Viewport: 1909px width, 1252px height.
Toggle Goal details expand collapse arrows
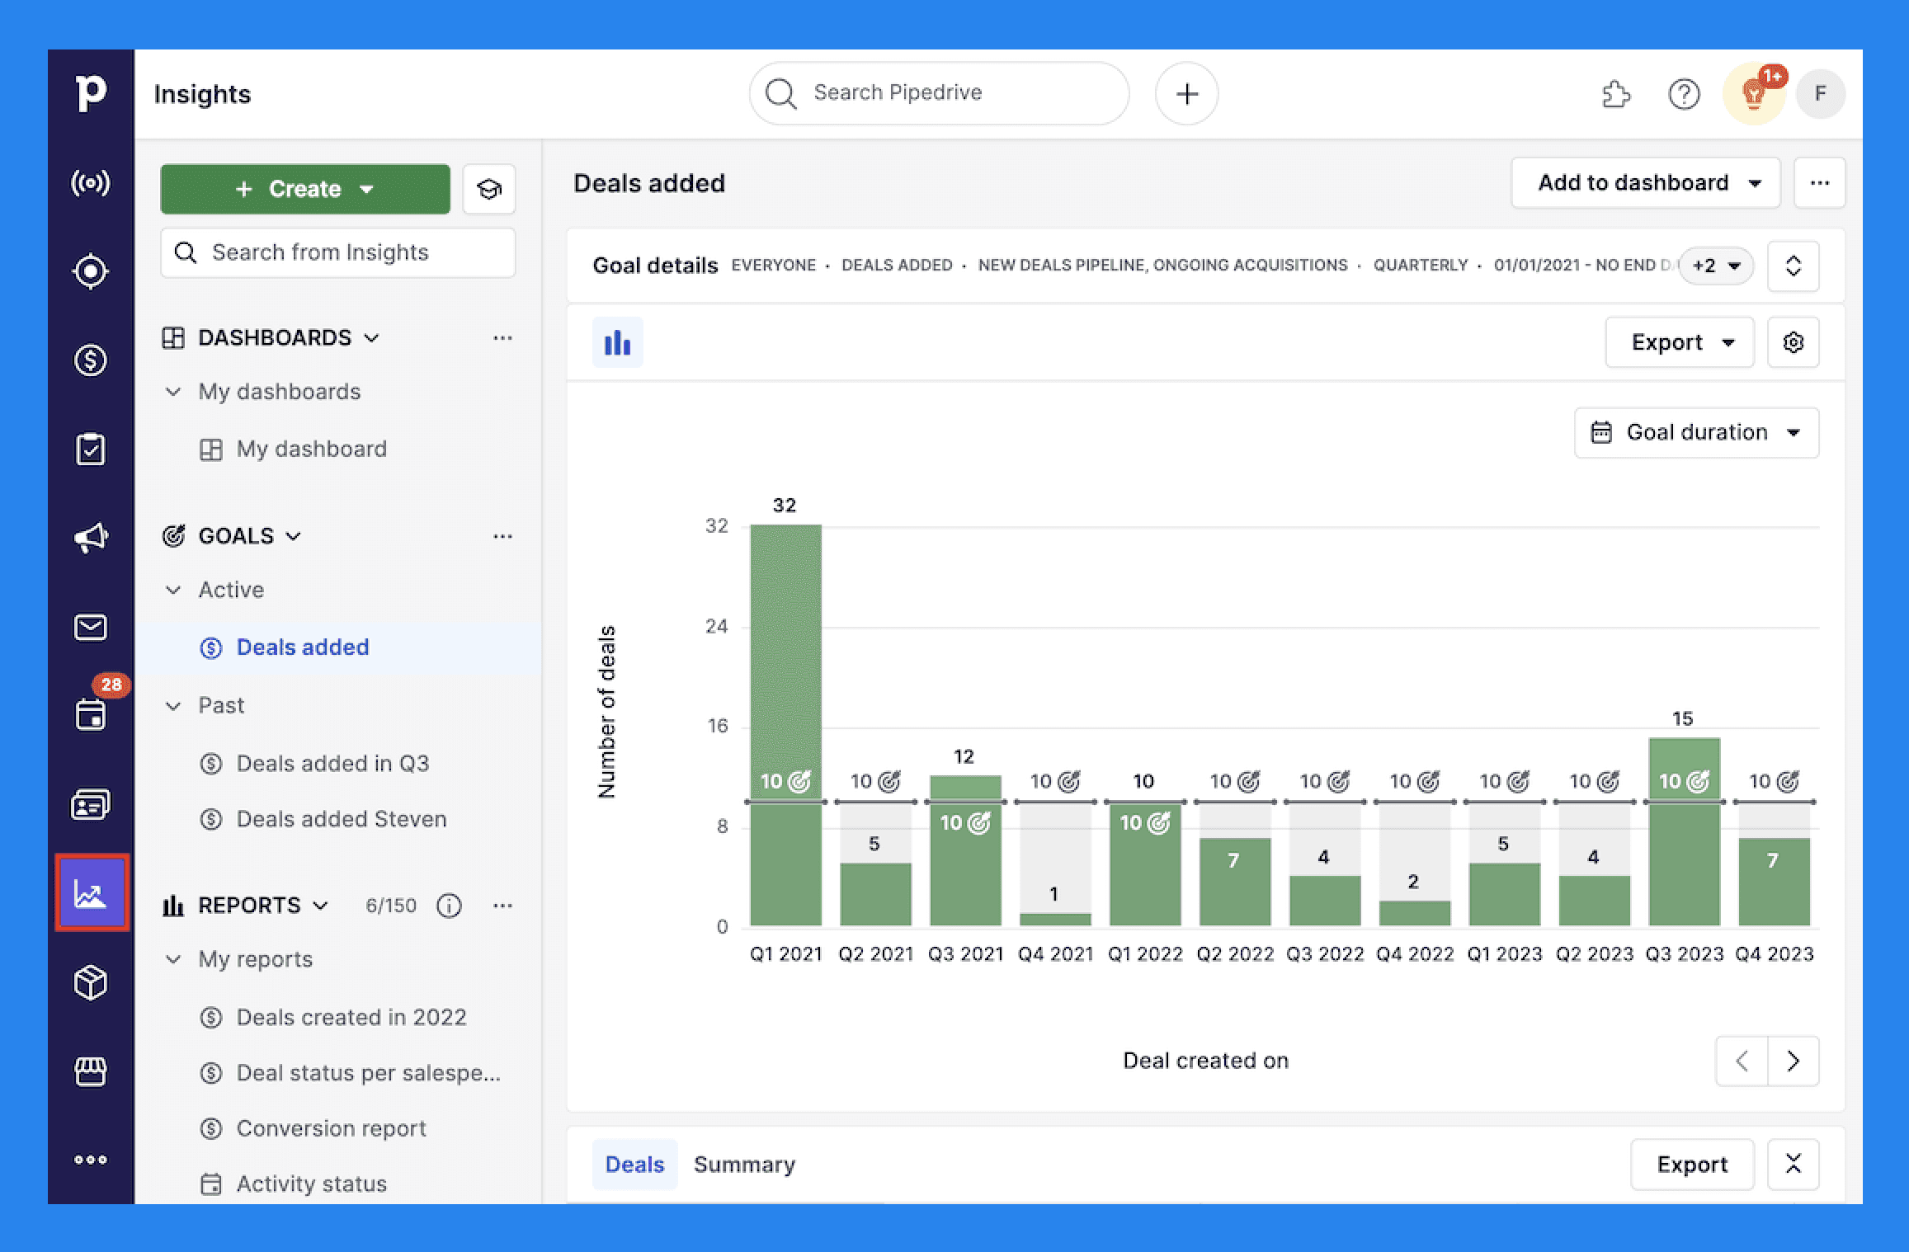click(x=1794, y=266)
